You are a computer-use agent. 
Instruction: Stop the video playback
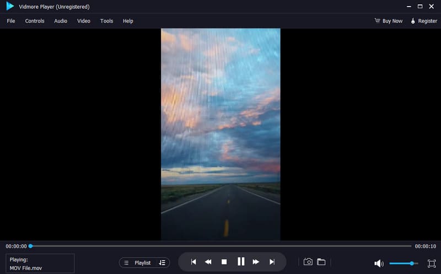pyautogui.click(x=224, y=262)
